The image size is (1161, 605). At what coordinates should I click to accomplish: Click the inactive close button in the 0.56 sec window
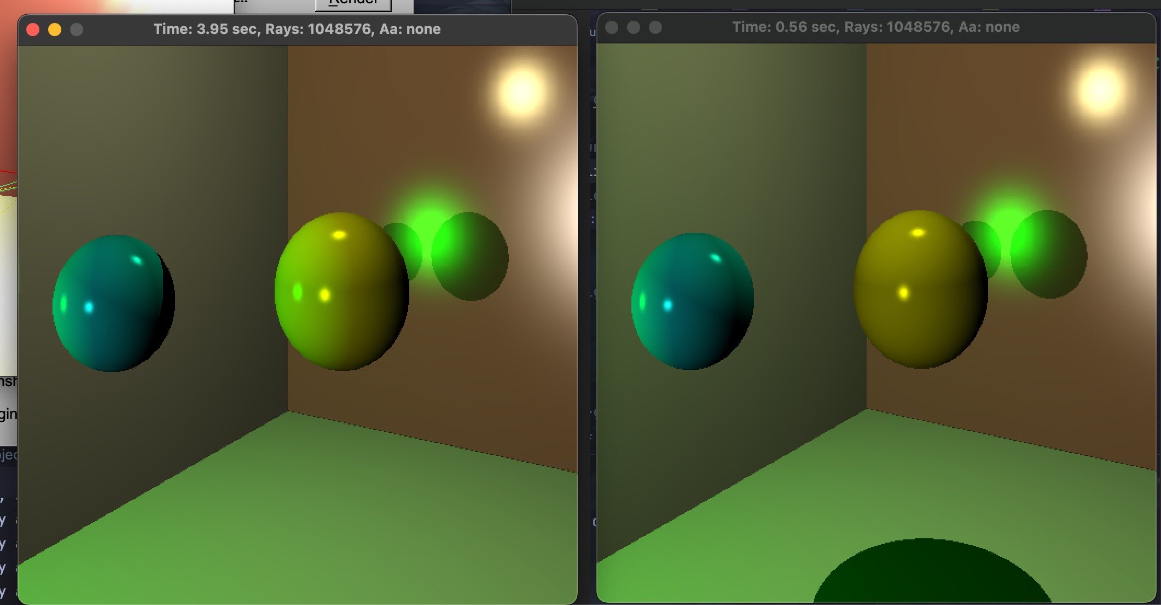612,27
